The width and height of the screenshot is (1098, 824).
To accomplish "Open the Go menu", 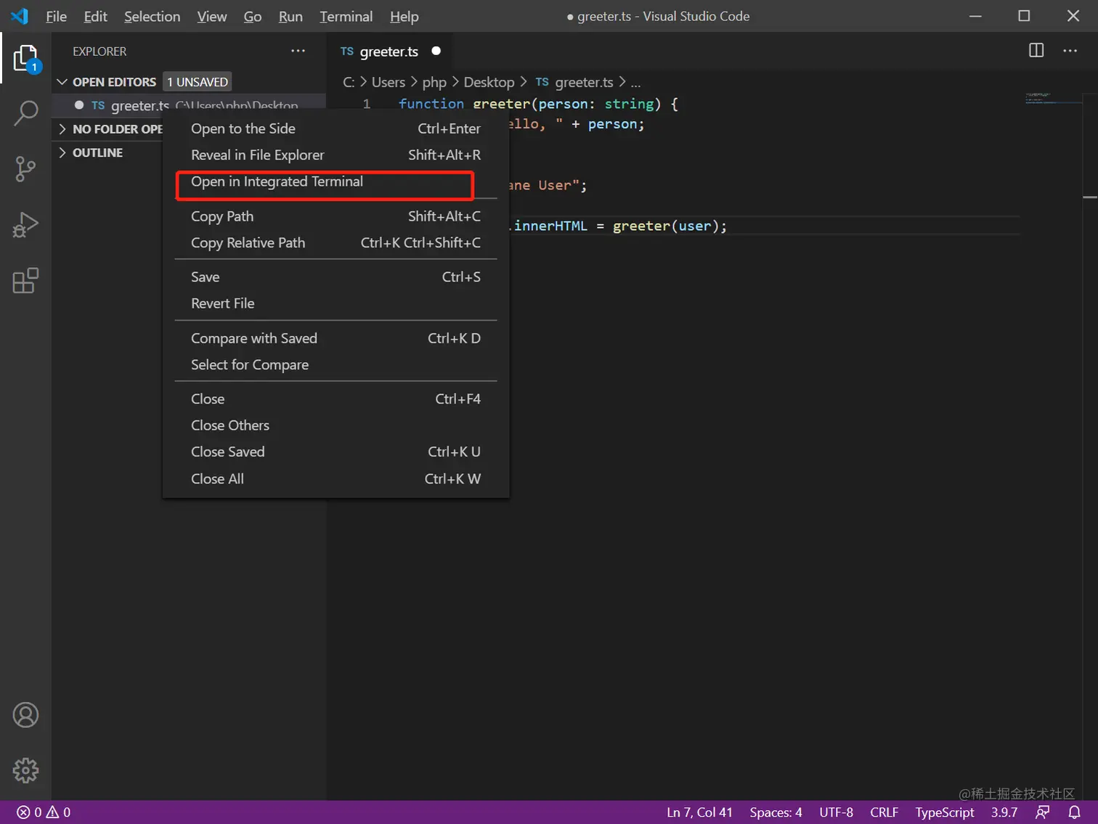I will click(x=253, y=16).
